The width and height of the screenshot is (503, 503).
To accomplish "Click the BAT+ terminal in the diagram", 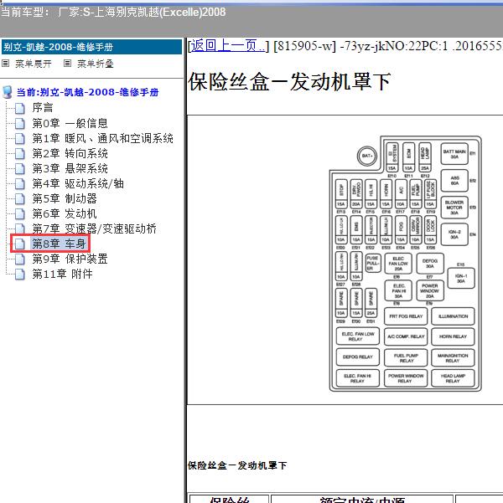I will pos(367,156).
